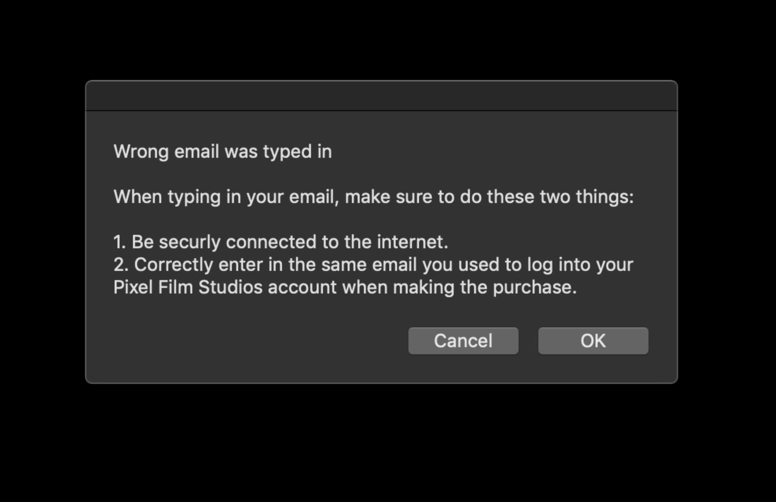Select the "Wrong email was typed in" heading
The image size is (776, 502).
tap(223, 152)
